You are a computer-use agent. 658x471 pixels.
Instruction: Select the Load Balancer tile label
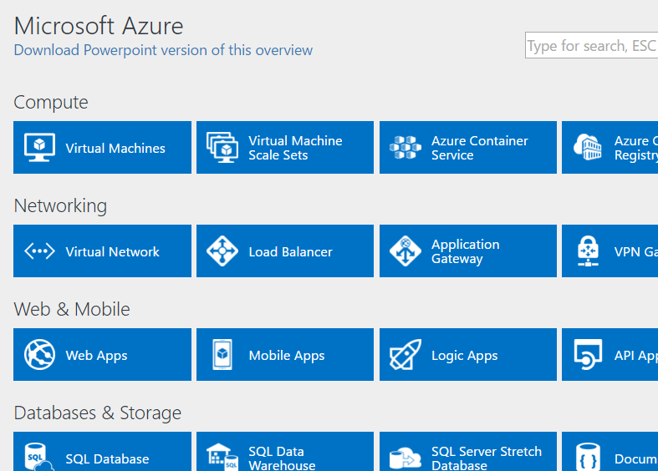pyautogui.click(x=290, y=251)
